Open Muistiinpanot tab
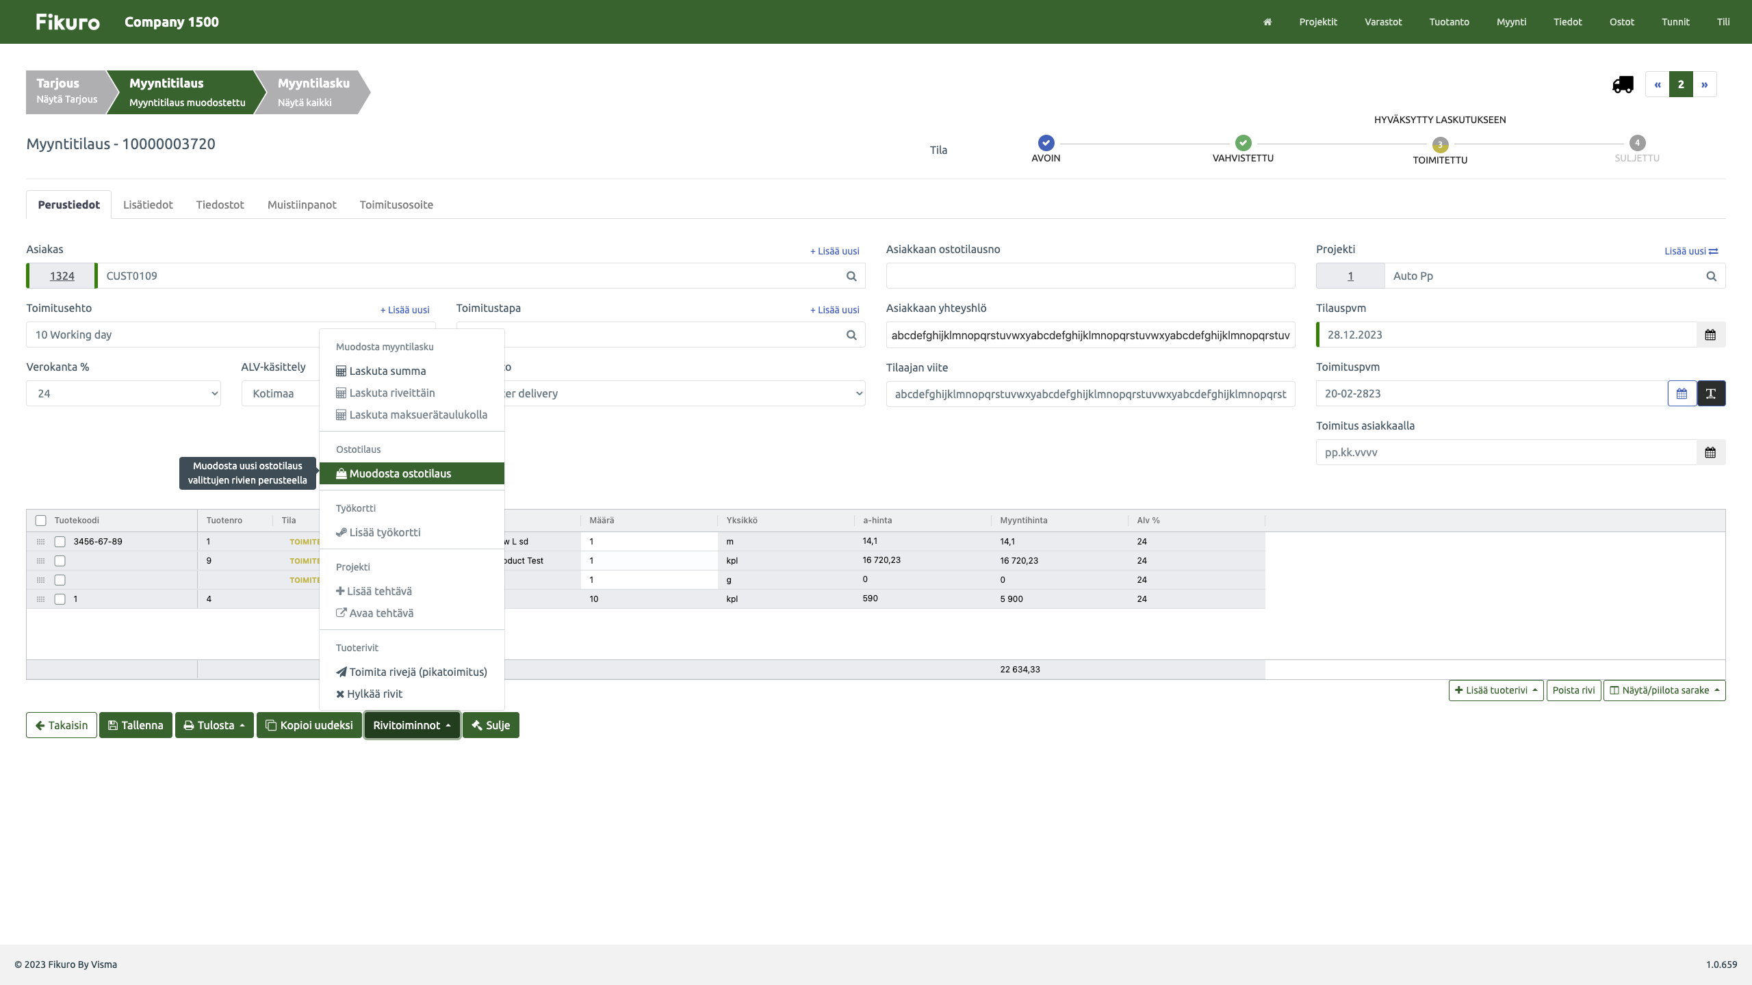 [x=302, y=205]
